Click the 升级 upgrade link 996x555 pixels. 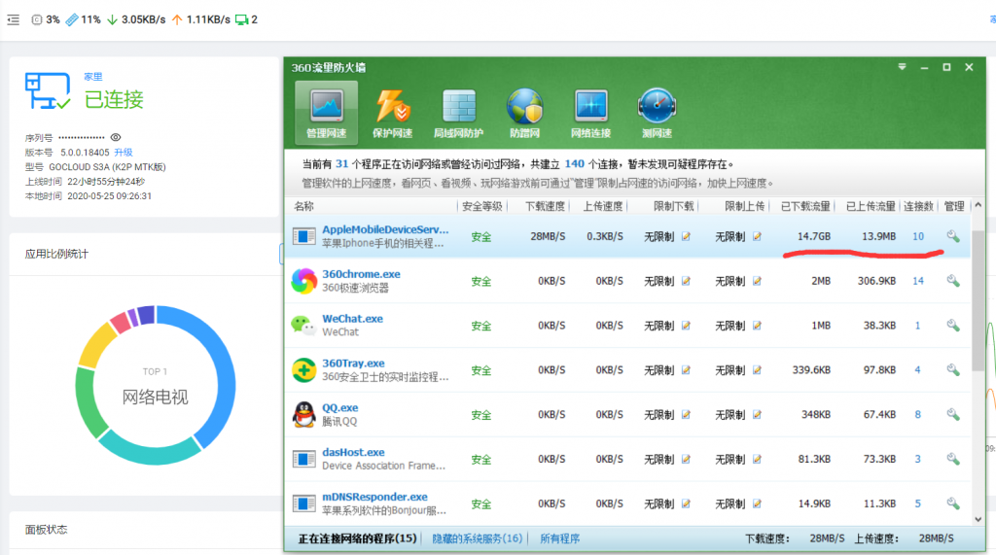(x=124, y=153)
